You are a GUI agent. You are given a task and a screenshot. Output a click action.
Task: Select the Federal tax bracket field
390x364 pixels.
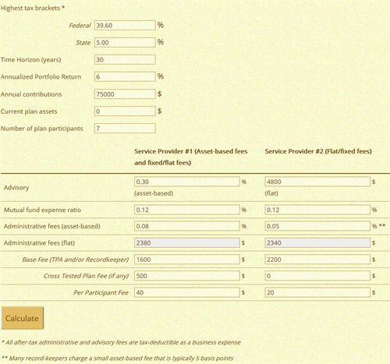pyautogui.click(x=125, y=26)
